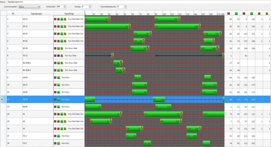Viewport: 271px width, 147px height.
Task: Click the Signalfolge column header
Action: (69, 14)
